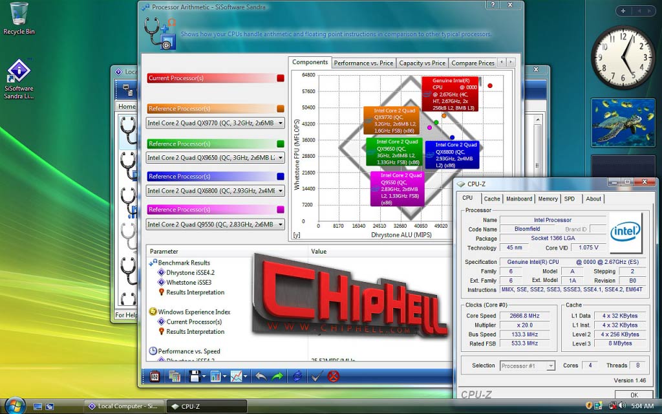Screen dimensions: 662x414
Task: Click the taskbar clock showing 5:04 AM
Action: point(642,406)
